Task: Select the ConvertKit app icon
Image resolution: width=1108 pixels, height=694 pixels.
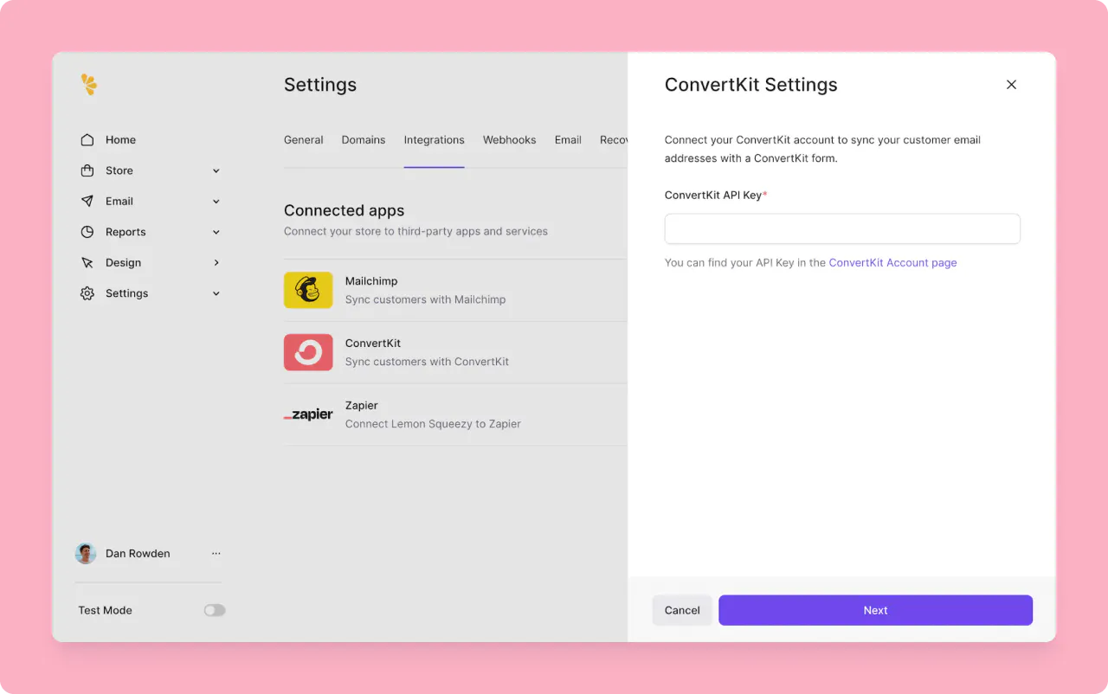Action: [x=308, y=352]
